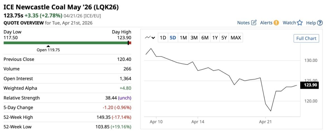Click the Alerts link text
This screenshot has width=326, height=132.
tap(266, 23)
